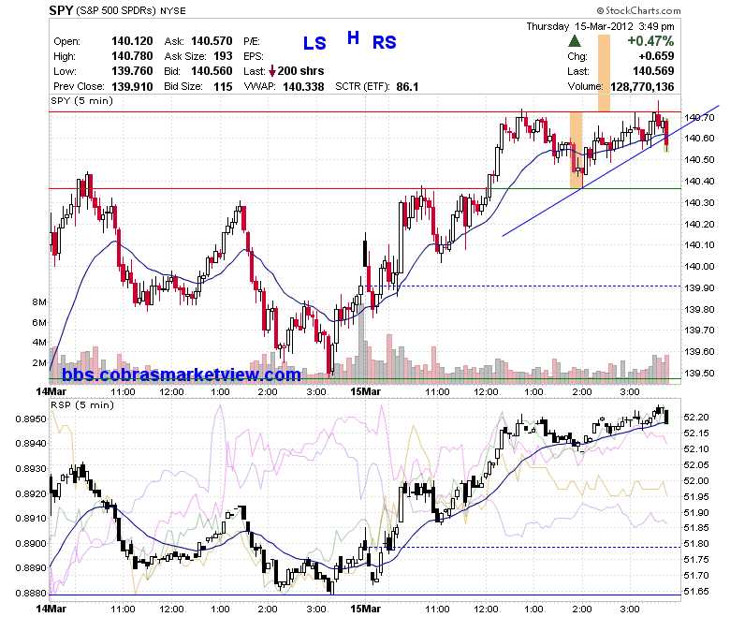Viewport: 730px width, 617px height.
Task: Click the 140.70 price axis label
Action: tap(699, 117)
